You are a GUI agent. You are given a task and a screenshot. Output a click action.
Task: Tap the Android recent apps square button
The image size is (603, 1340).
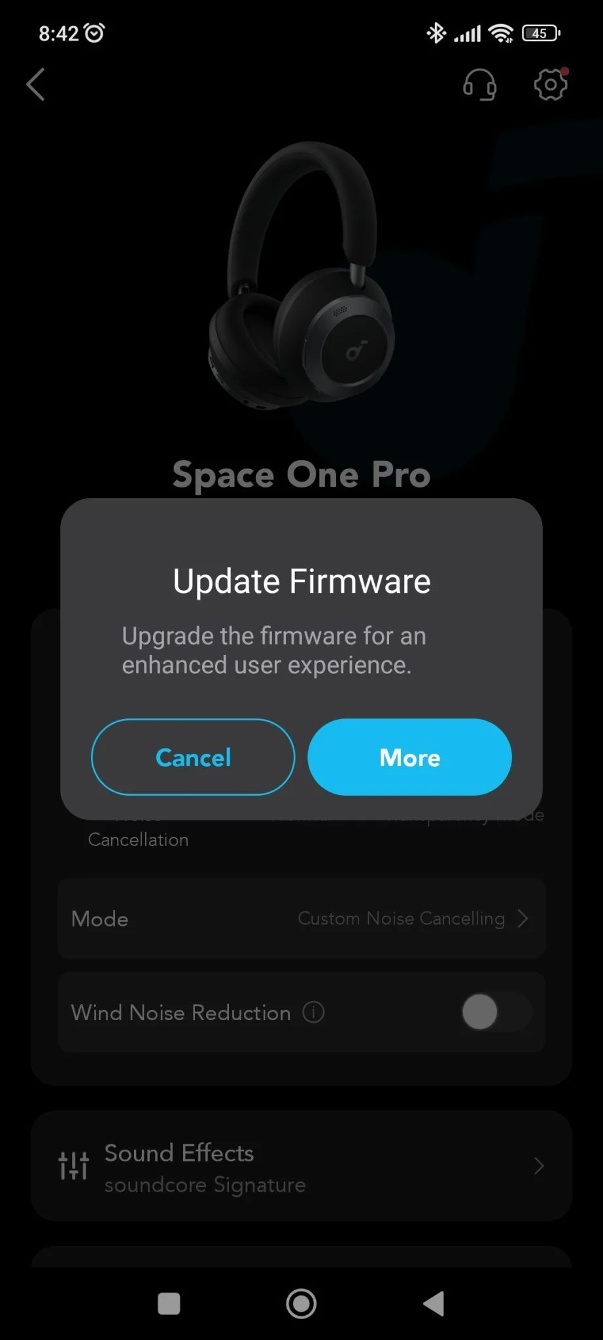point(169,1303)
